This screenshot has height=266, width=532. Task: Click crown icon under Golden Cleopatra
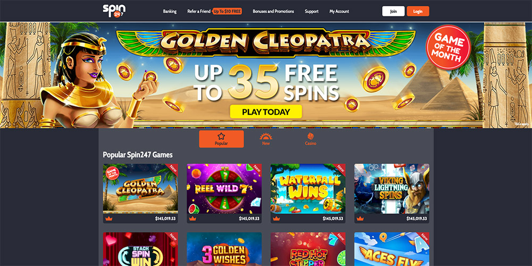109,219
